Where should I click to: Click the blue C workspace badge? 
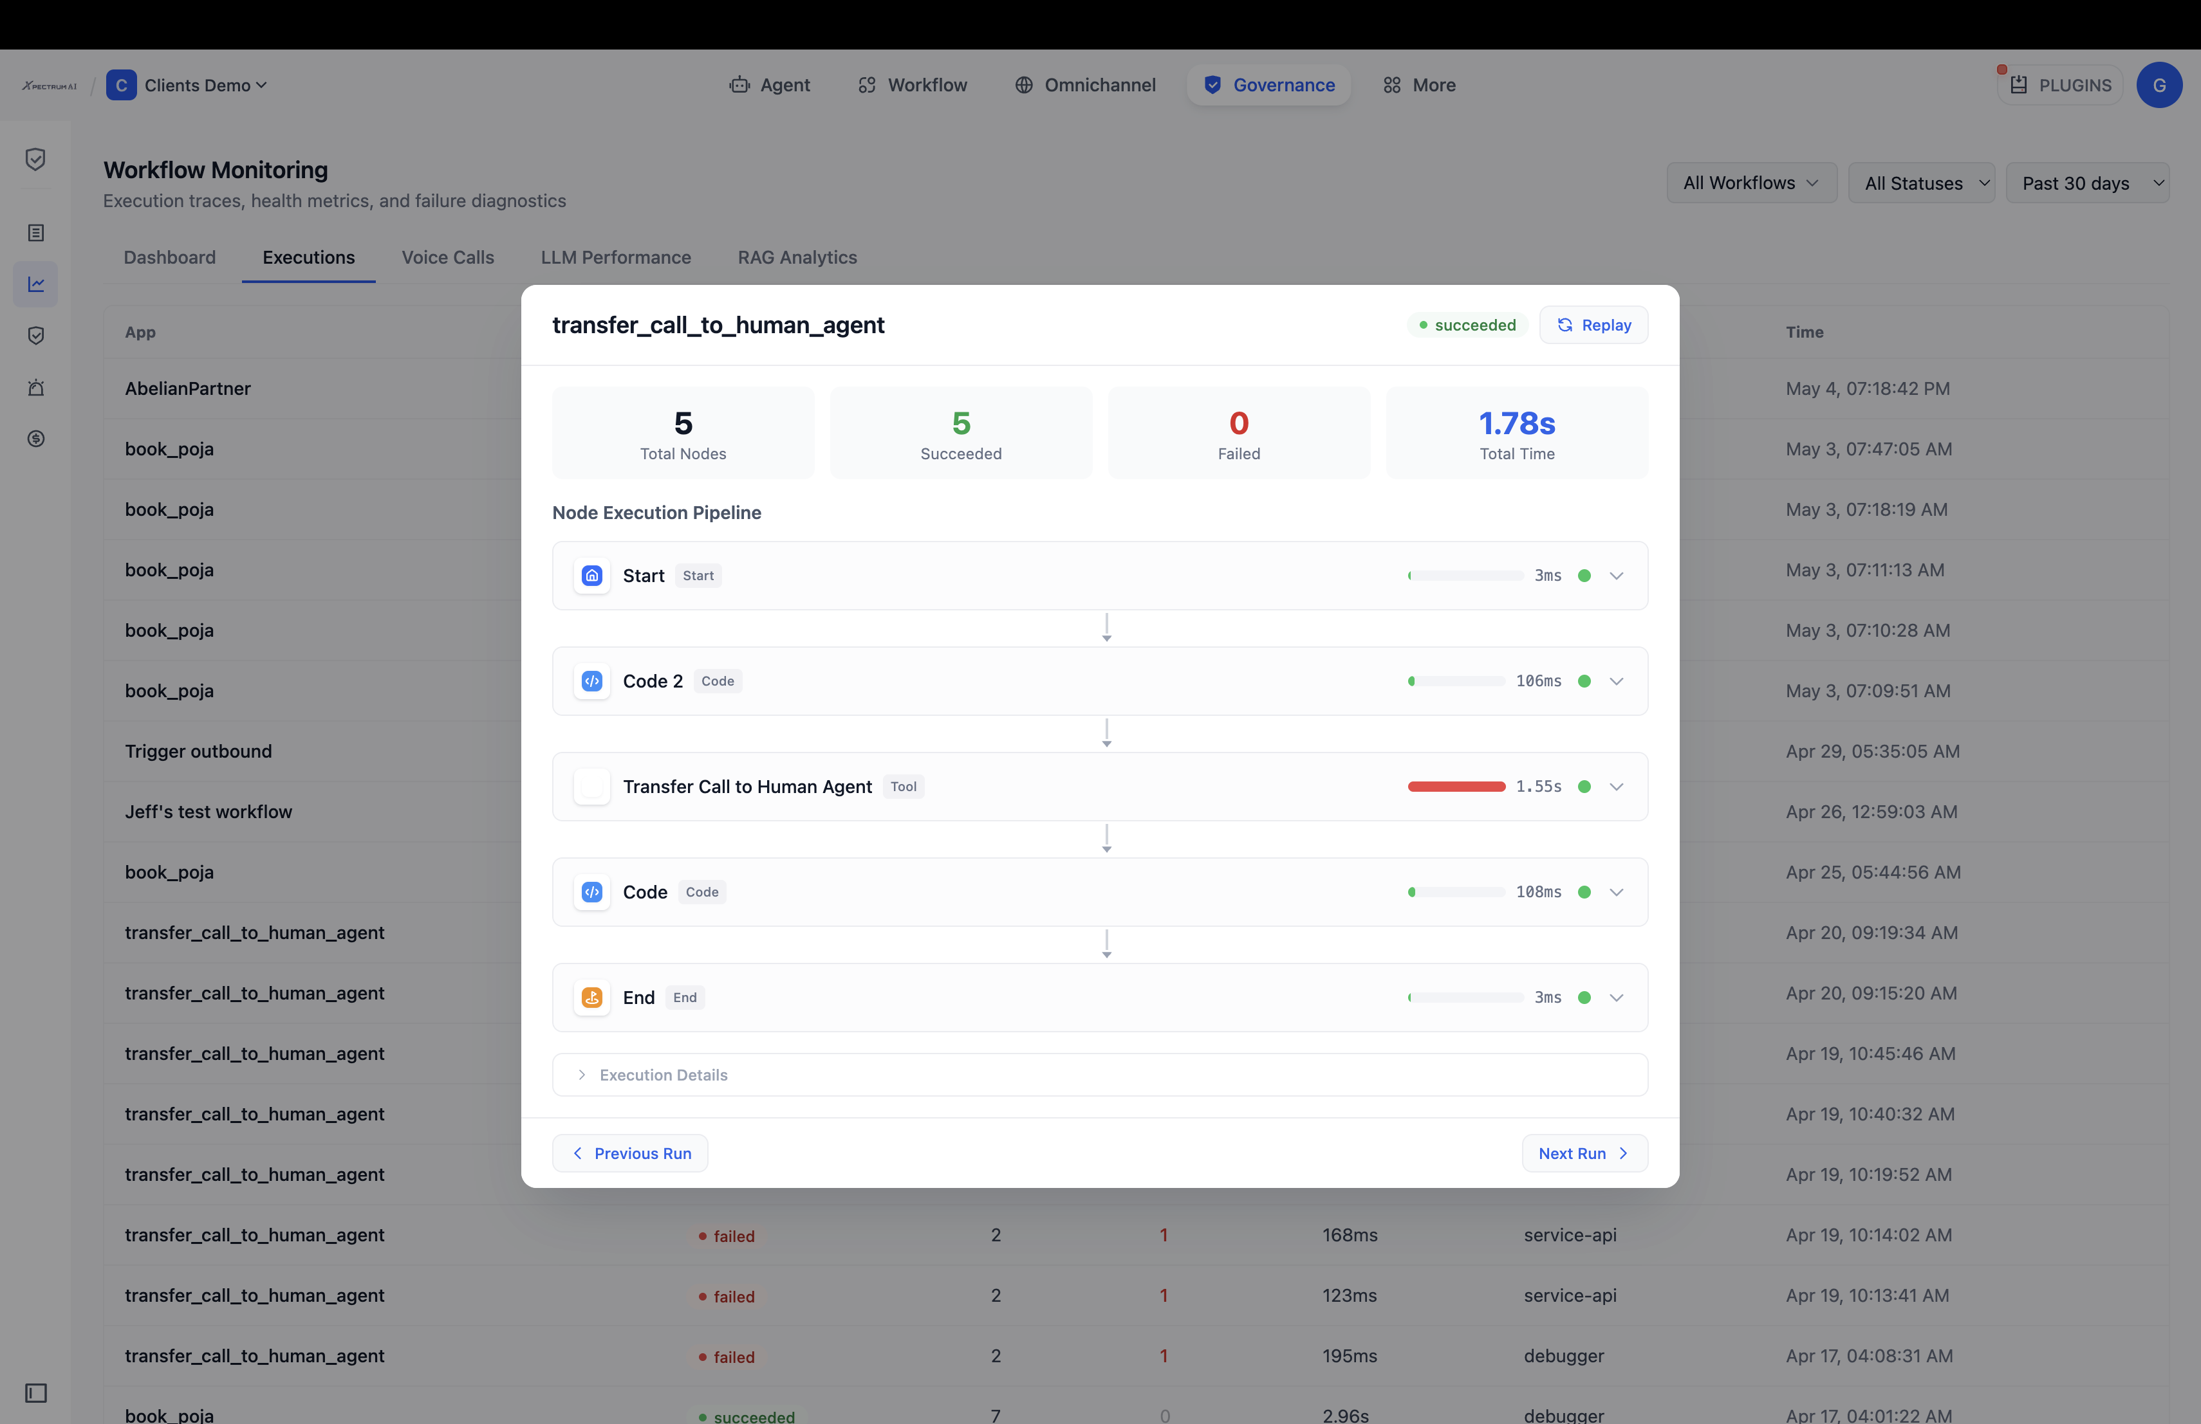point(121,85)
